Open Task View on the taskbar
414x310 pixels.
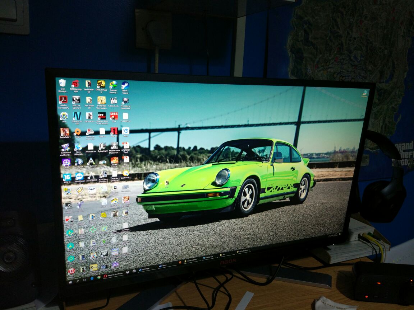(84, 280)
